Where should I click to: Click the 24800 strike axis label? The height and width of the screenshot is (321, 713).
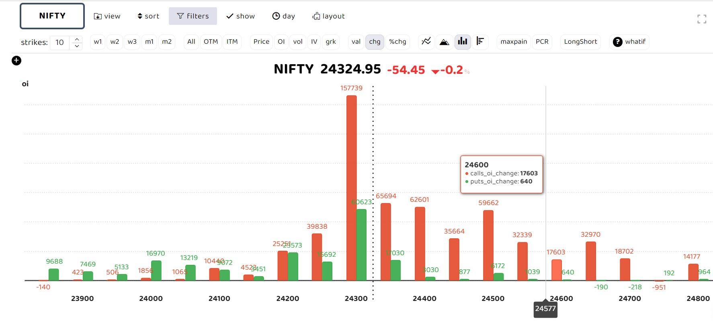[x=698, y=299]
